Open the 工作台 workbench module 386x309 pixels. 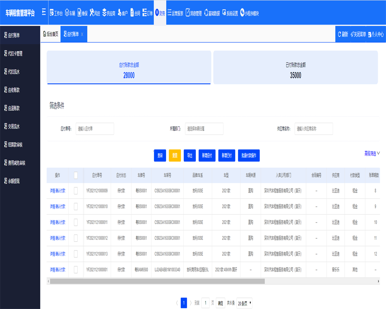56,13
